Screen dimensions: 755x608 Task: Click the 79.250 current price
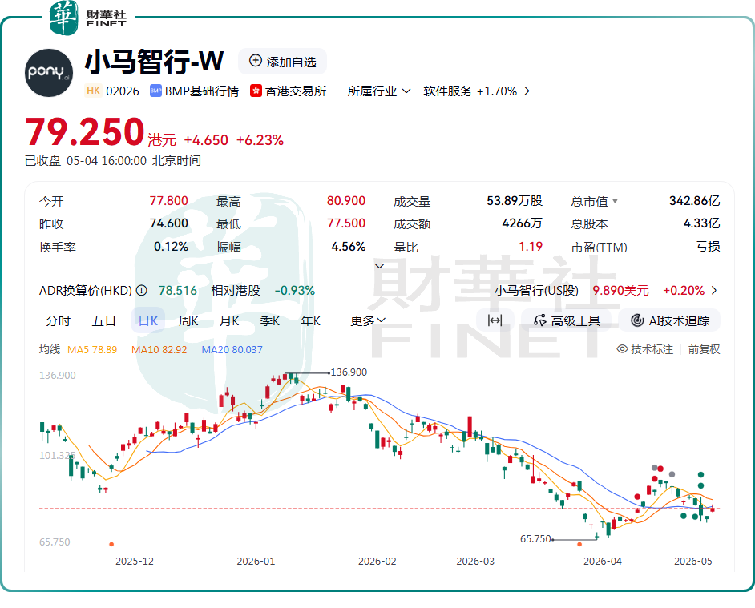click(85, 132)
